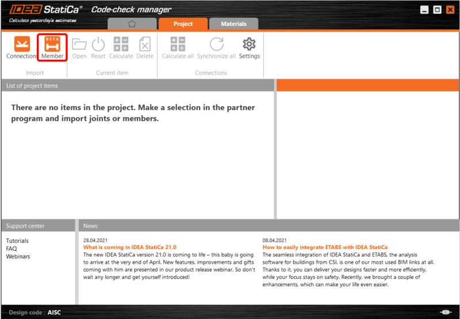This screenshot has height=319, width=460.
Task: Go to the Home tab
Action: point(132,24)
